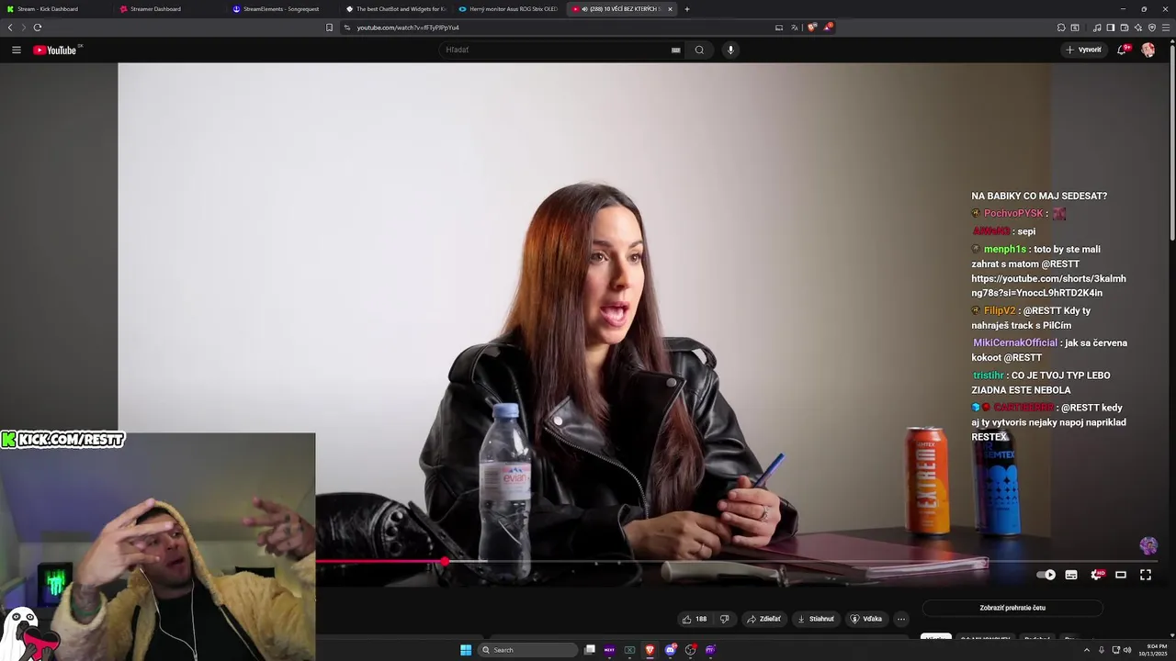Click the video progress bar scrubber dot

tap(445, 561)
